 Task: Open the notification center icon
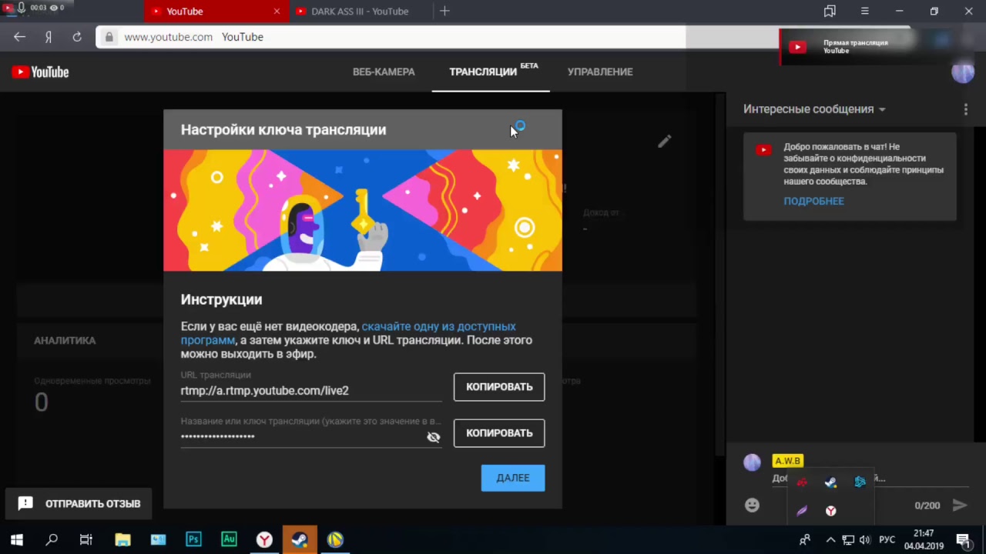pos(962,540)
